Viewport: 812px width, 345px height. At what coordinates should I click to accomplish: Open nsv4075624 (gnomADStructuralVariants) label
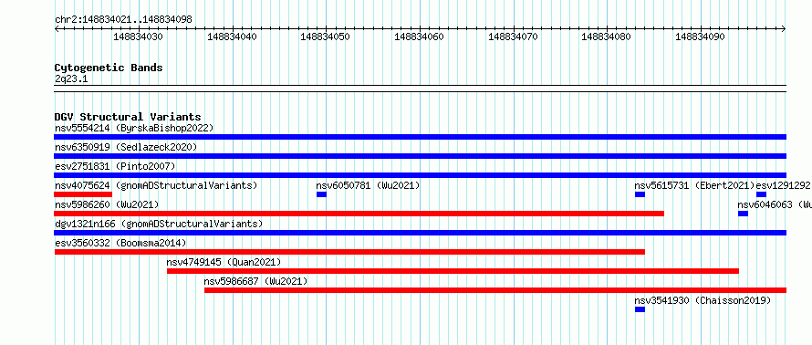[x=156, y=185]
